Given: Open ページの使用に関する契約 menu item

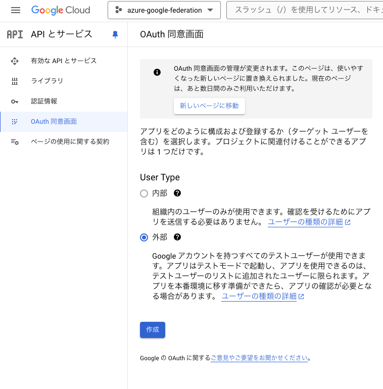Looking at the screenshot, I should (x=64, y=141).
